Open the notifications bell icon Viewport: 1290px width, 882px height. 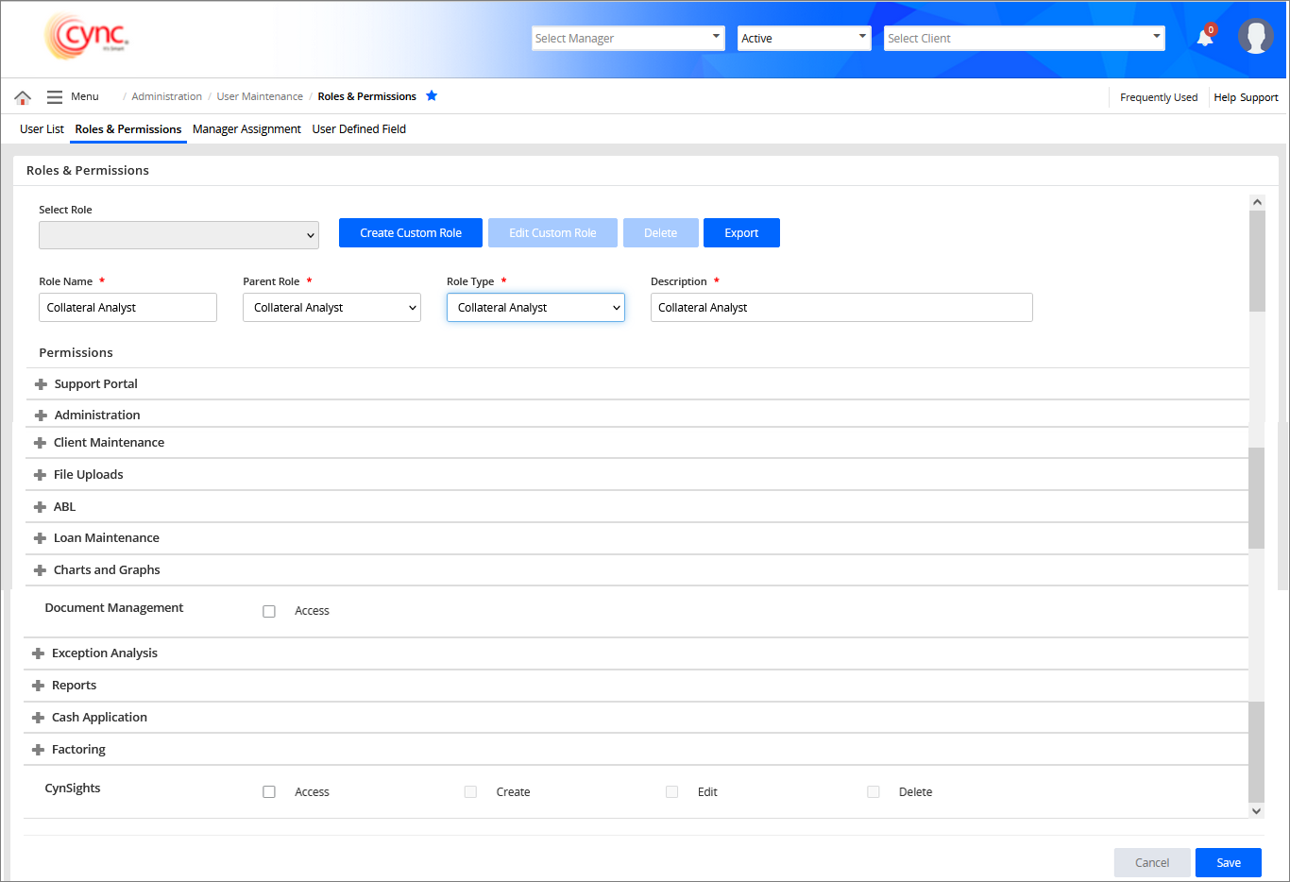coord(1204,38)
